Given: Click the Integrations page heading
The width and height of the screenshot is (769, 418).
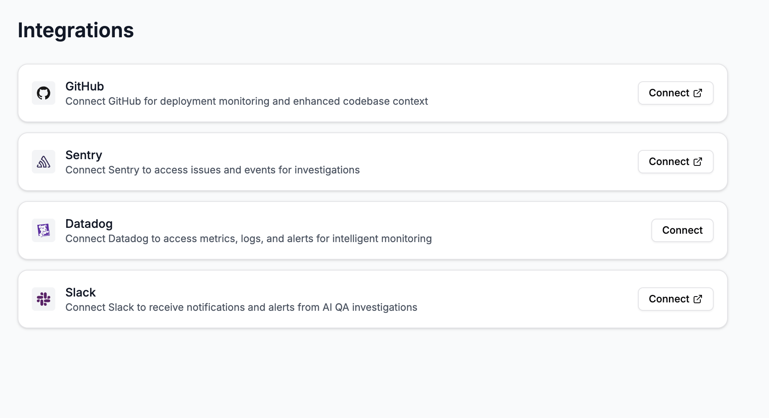Looking at the screenshot, I should tap(76, 31).
